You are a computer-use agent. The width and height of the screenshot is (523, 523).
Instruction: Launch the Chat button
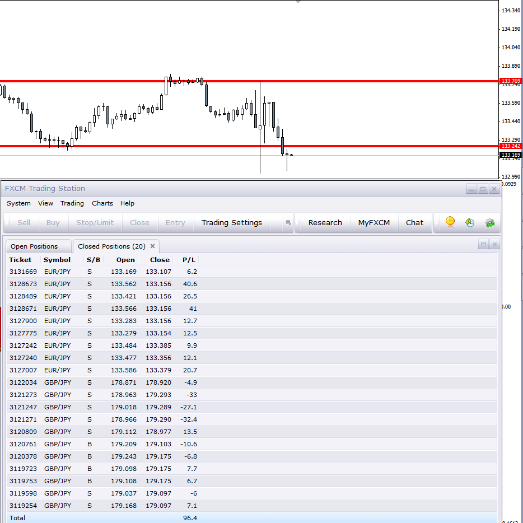[x=414, y=222]
